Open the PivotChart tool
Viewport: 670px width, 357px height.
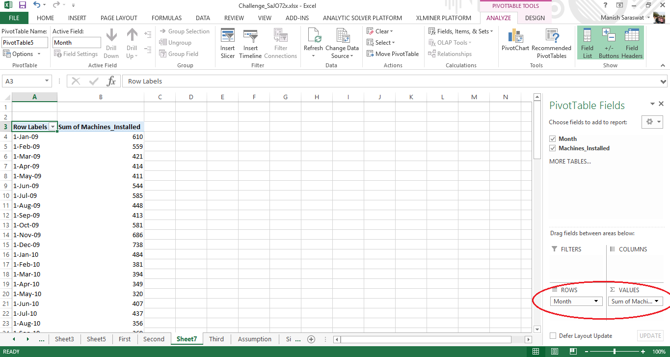[515, 37]
